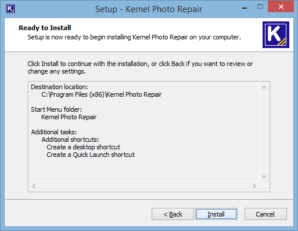Click the Start Menu folder value line

(69, 117)
